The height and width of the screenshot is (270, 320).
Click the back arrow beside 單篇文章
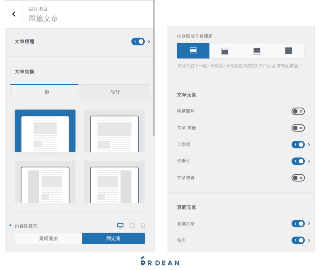13,14
